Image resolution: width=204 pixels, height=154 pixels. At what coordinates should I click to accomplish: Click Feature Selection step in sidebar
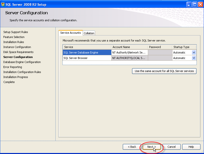[x=14, y=37]
